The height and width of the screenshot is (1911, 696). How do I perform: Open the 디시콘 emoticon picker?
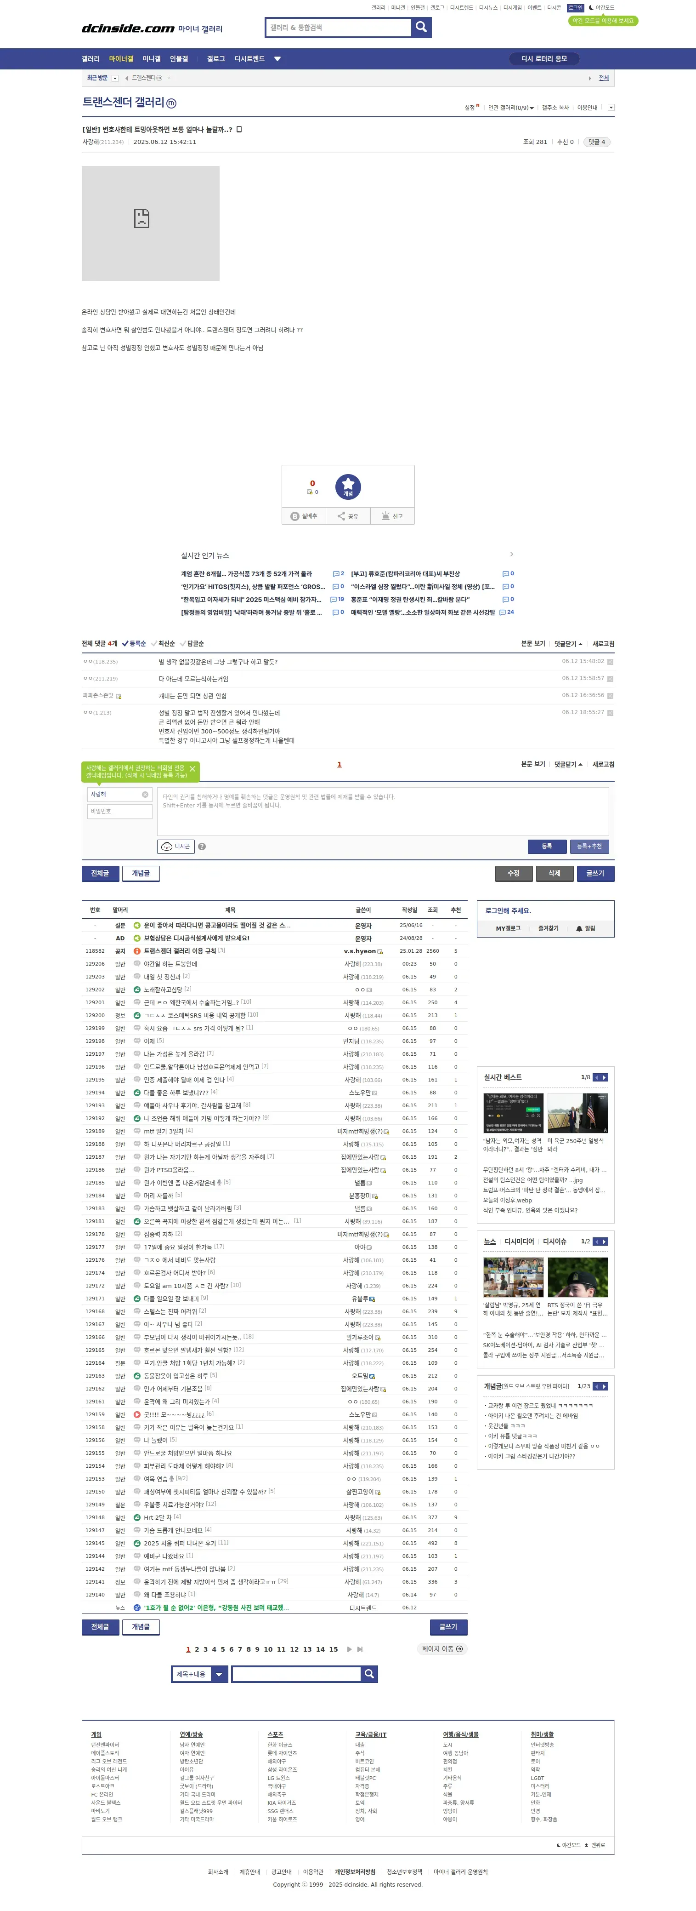coord(176,847)
